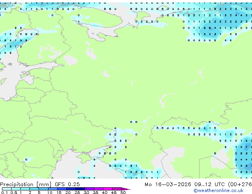Click the '09..12 UTC' time text
Screen dimensions: 252x194
click(209, 184)
